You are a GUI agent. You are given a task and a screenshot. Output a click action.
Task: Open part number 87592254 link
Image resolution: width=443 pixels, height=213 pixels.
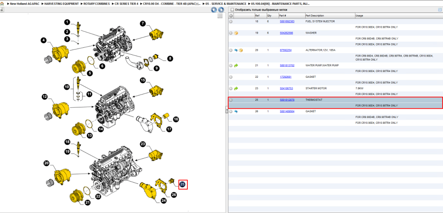tap(285, 50)
